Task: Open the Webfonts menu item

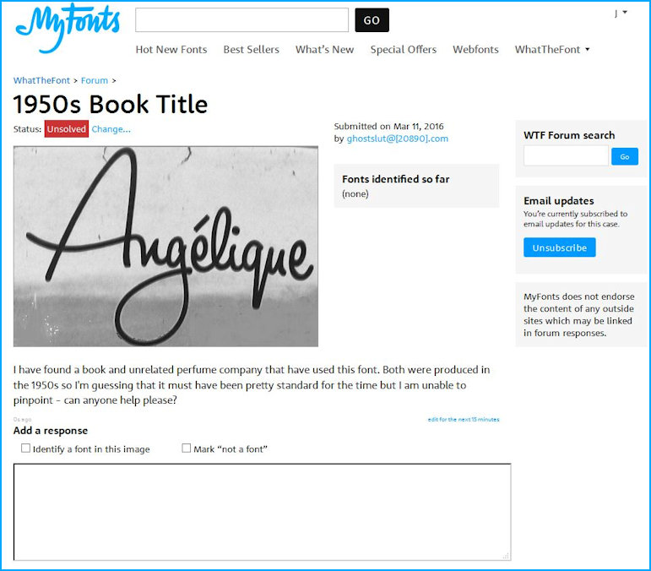Action: (x=475, y=50)
